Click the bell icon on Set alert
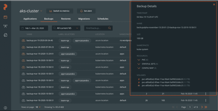This screenshot has height=111, width=218. tap(82, 11)
